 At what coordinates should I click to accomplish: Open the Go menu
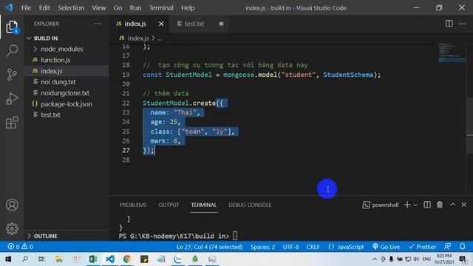pos(118,8)
